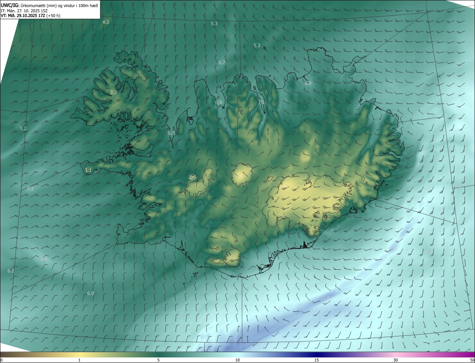Click the 6.7 value north of Iceland
The width and height of the screenshot is (475, 363).
[x=222, y=63]
